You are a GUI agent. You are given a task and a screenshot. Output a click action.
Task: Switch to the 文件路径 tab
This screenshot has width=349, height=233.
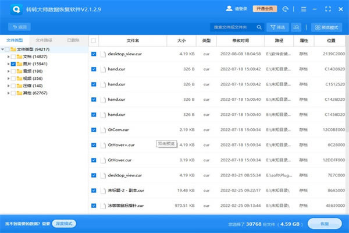[44, 40]
